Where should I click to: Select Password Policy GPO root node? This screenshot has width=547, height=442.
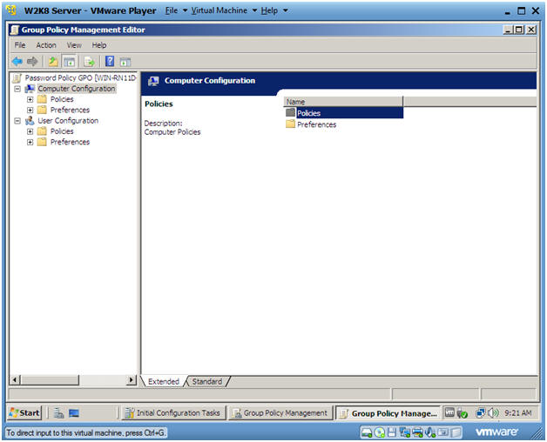(80, 77)
